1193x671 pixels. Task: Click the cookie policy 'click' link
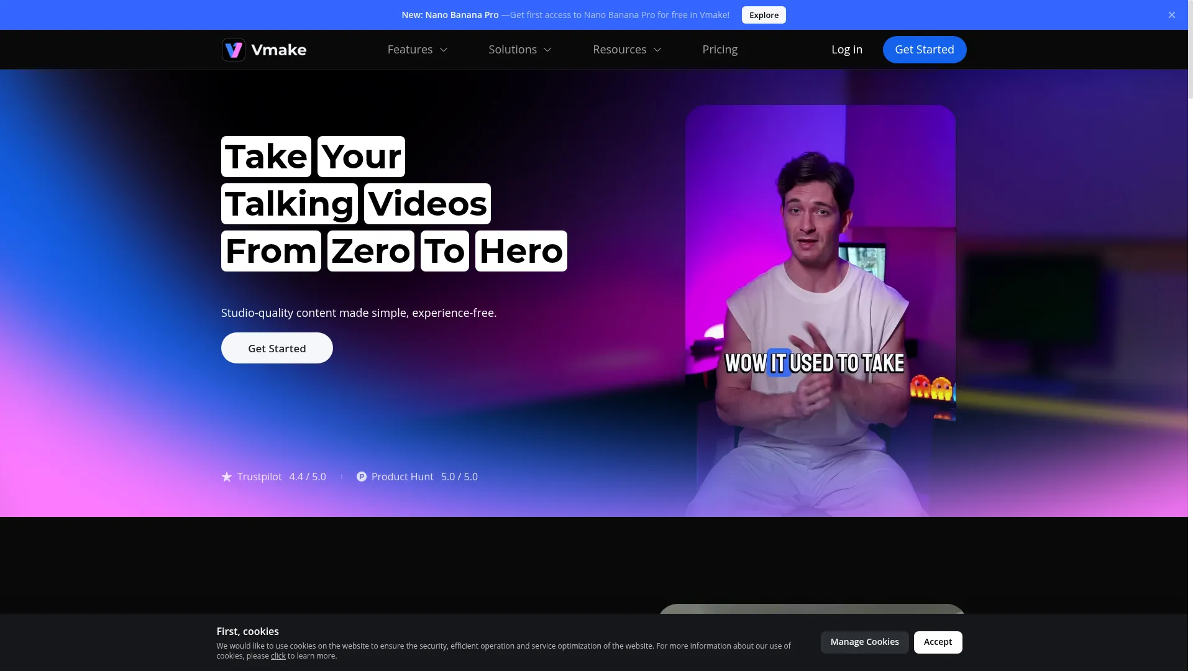(x=278, y=655)
